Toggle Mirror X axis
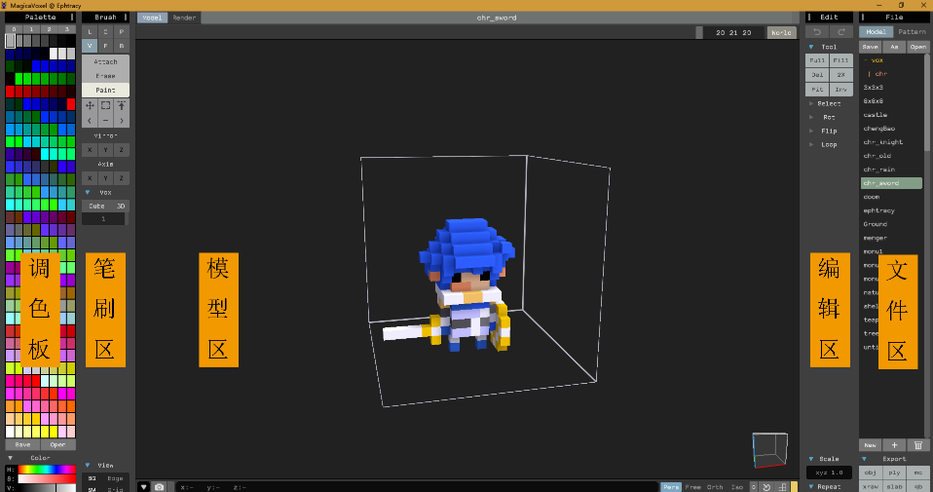This screenshot has width=933, height=492. pos(90,150)
